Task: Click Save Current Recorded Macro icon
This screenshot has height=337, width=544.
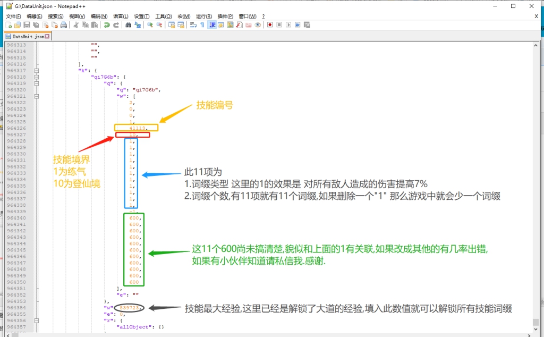Action: [307, 25]
